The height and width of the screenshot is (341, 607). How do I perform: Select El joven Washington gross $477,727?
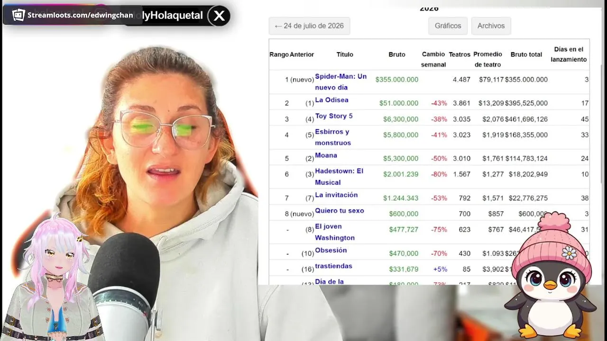click(x=404, y=230)
